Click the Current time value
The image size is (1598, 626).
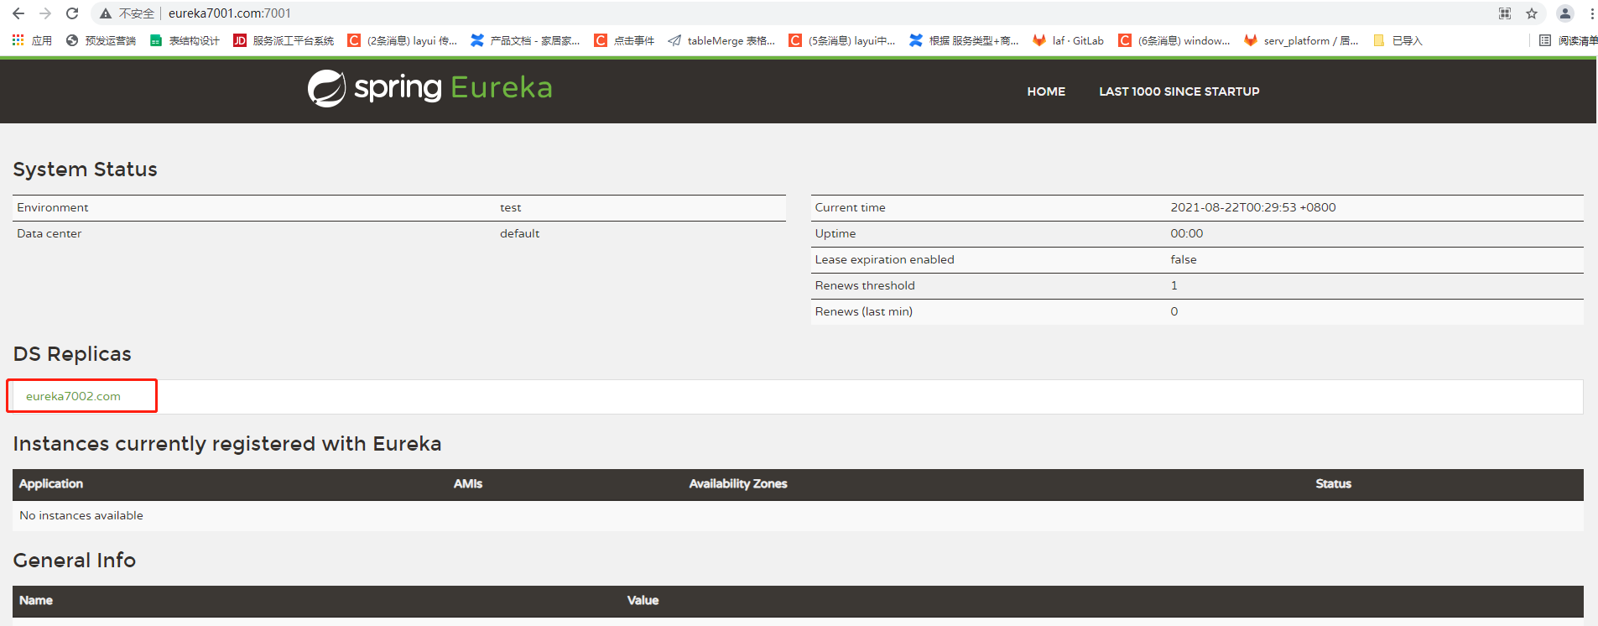point(1252,207)
